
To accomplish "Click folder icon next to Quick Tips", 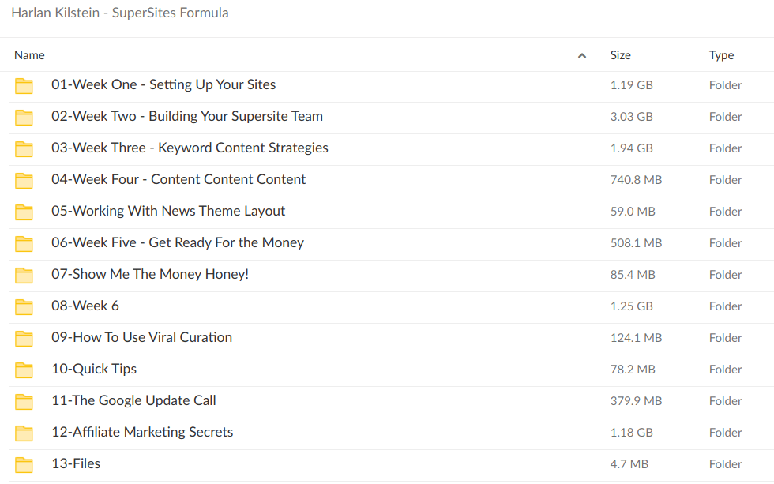I will pyautogui.click(x=24, y=370).
